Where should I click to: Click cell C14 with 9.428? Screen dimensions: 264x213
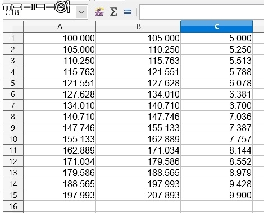(217, 184)
